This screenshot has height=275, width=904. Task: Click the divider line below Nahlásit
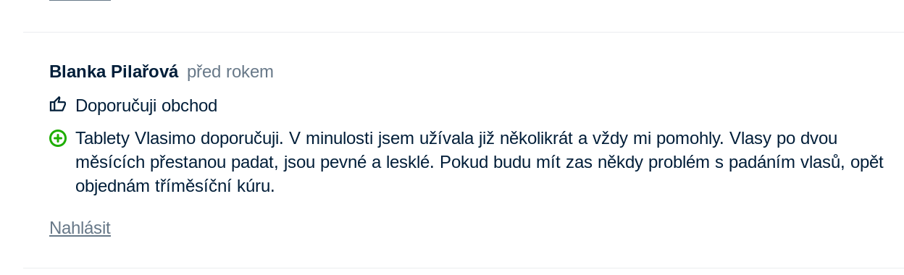click(x=464, y=268)
